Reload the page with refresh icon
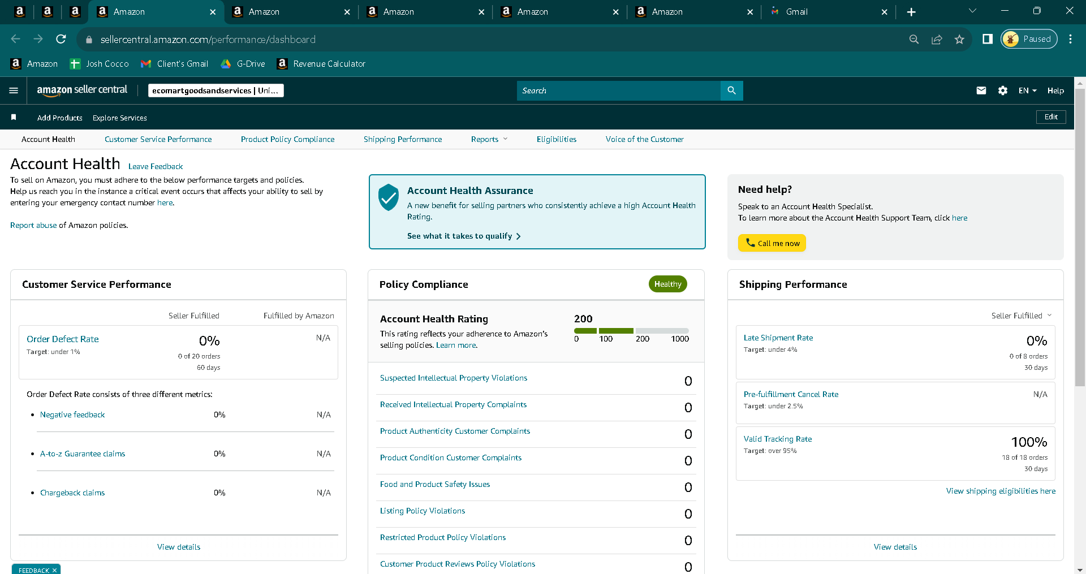 pos(61,39)
